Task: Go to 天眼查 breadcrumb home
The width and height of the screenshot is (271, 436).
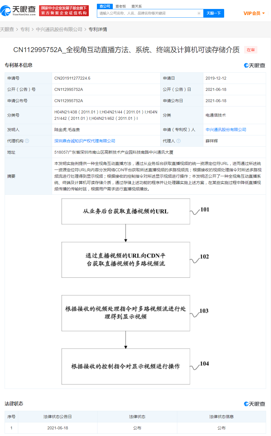Action: pyautogui.click(x=7, y=30)
